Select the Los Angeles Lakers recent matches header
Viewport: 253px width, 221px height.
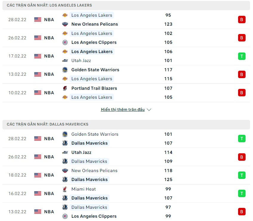[50, 5]
